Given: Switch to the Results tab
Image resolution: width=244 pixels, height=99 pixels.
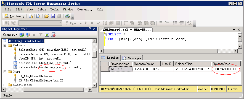Looking at the screenshot, I should 110,58.
